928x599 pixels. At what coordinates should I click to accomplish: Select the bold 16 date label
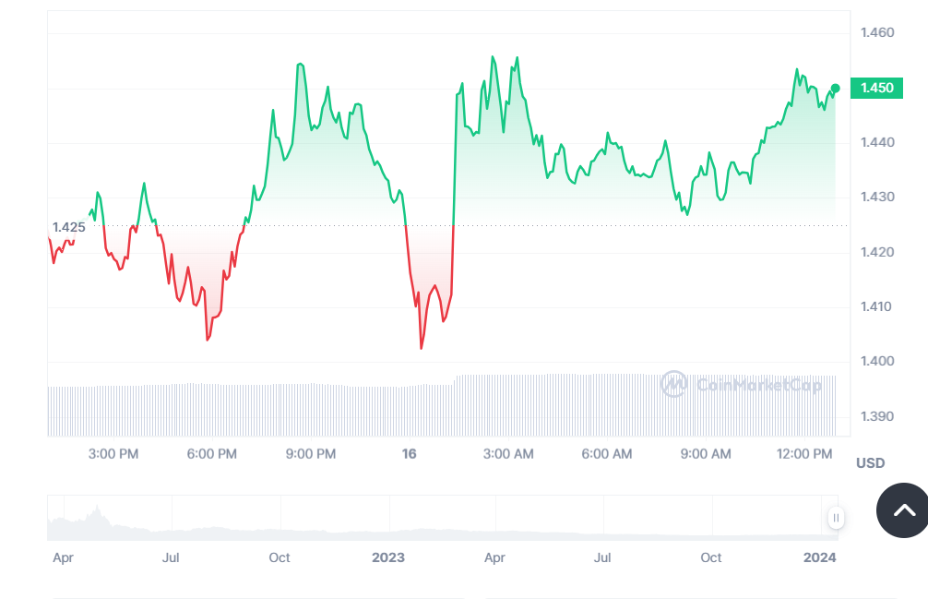coord(409,454)
